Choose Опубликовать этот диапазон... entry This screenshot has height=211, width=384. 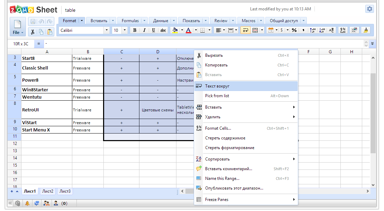click(246, 188)
